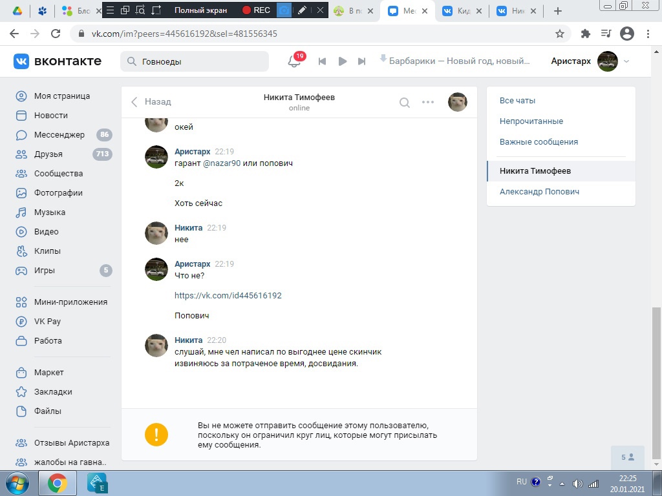Open chat actions three-dots menu
This screenshot has width=662, height=496.
tap(428, 102)
